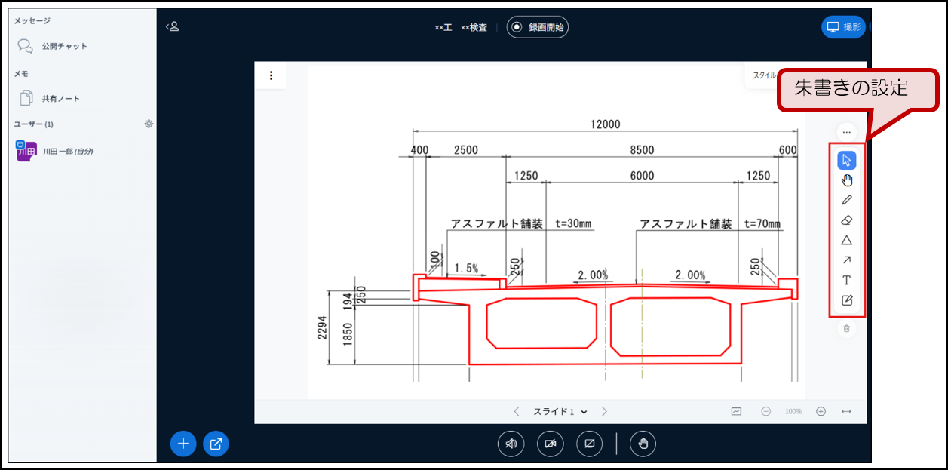The image size is (948, 470).
Task: Open the スライド 1 slide dropdown
Action: pos(560,412)
